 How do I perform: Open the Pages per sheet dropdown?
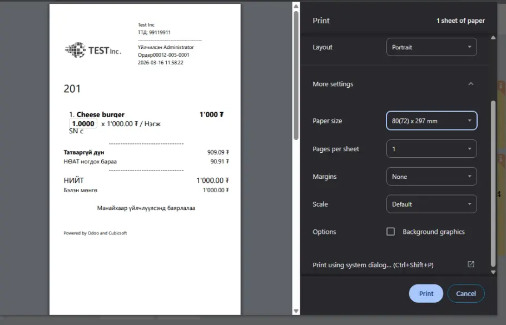pyautogui.click(x=431, y=149)
